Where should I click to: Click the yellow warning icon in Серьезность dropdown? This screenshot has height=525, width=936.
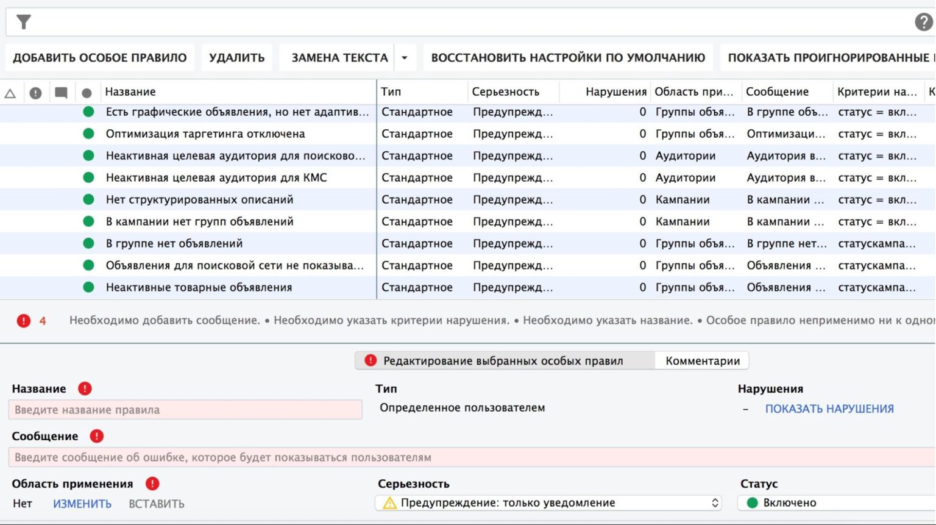[390, 502]
